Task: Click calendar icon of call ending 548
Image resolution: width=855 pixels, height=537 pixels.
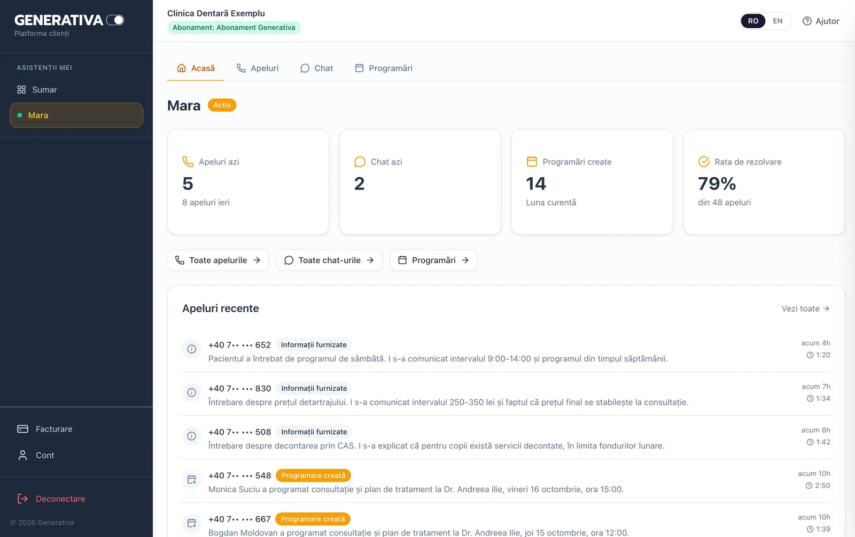Action: coord(192,480)
